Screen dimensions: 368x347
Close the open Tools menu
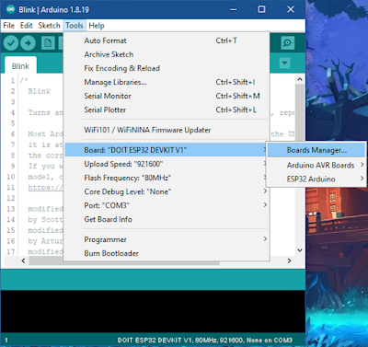click(x=75, y=26)
